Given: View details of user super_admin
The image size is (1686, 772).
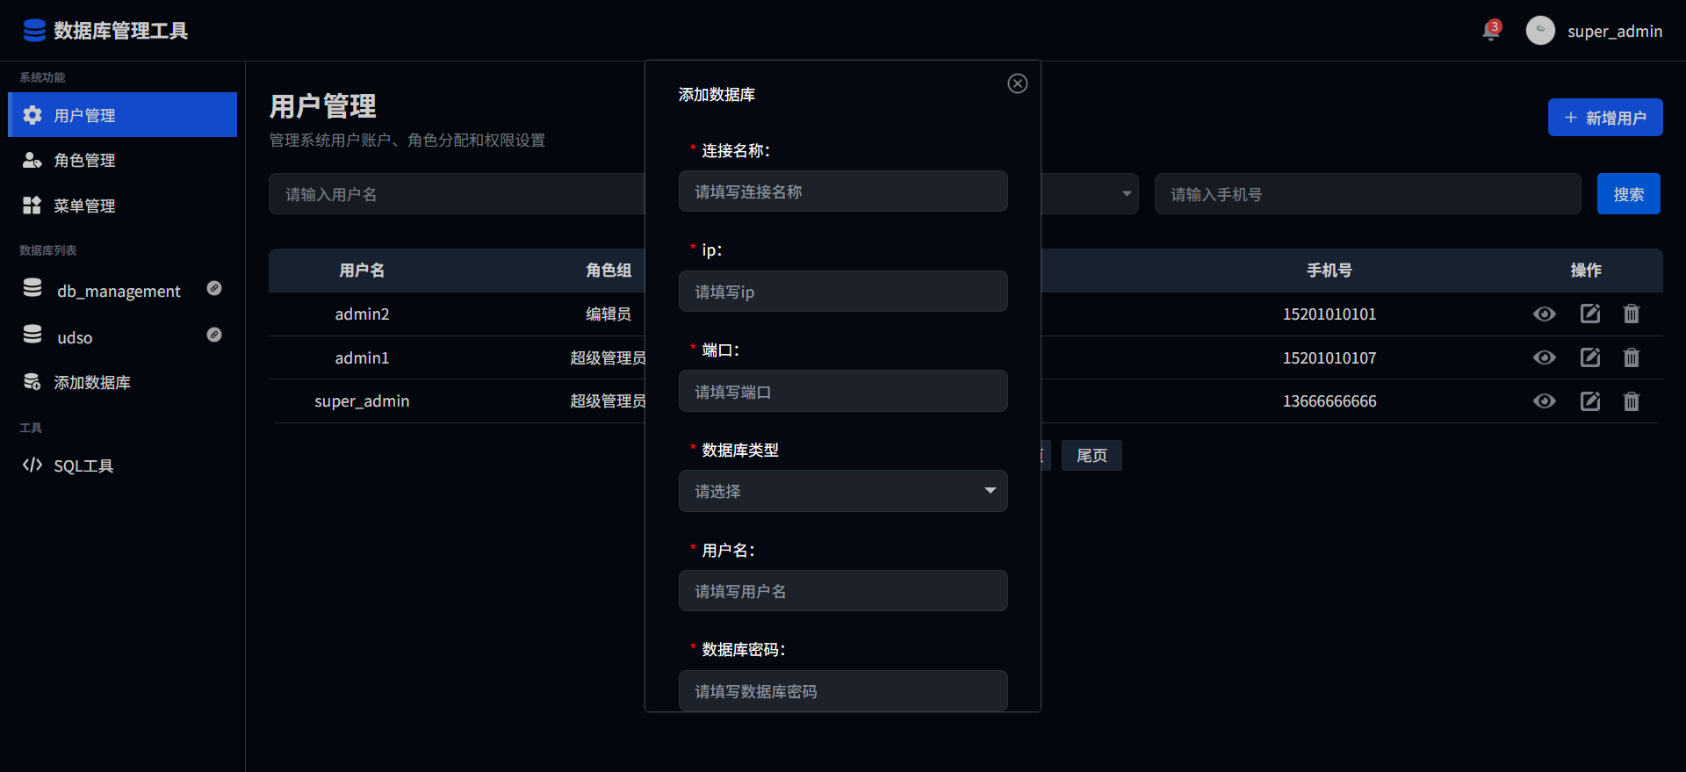Looking at the screenshot, I should tap(1544, 401).
